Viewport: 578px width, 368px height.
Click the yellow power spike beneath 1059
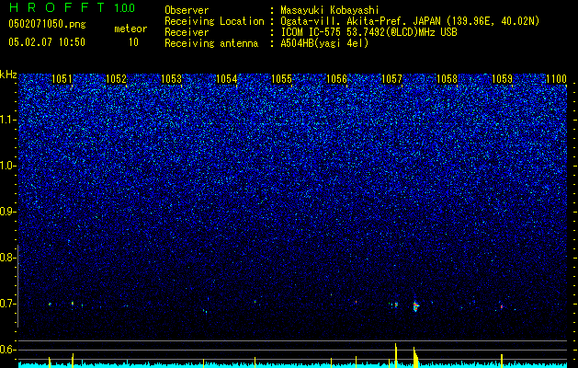coord(502,361)
